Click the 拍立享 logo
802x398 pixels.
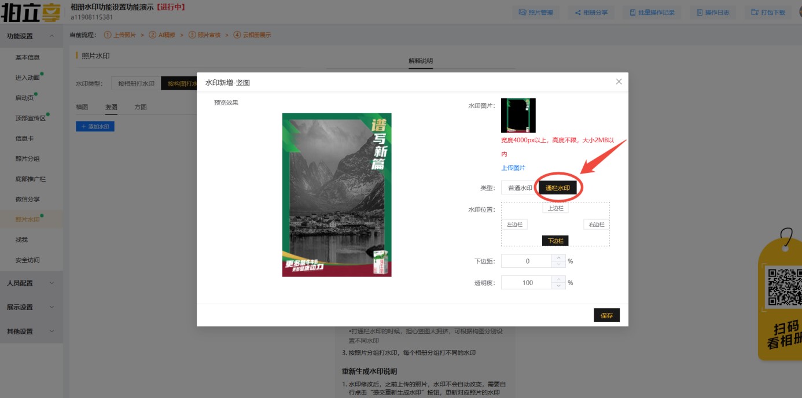31,12
